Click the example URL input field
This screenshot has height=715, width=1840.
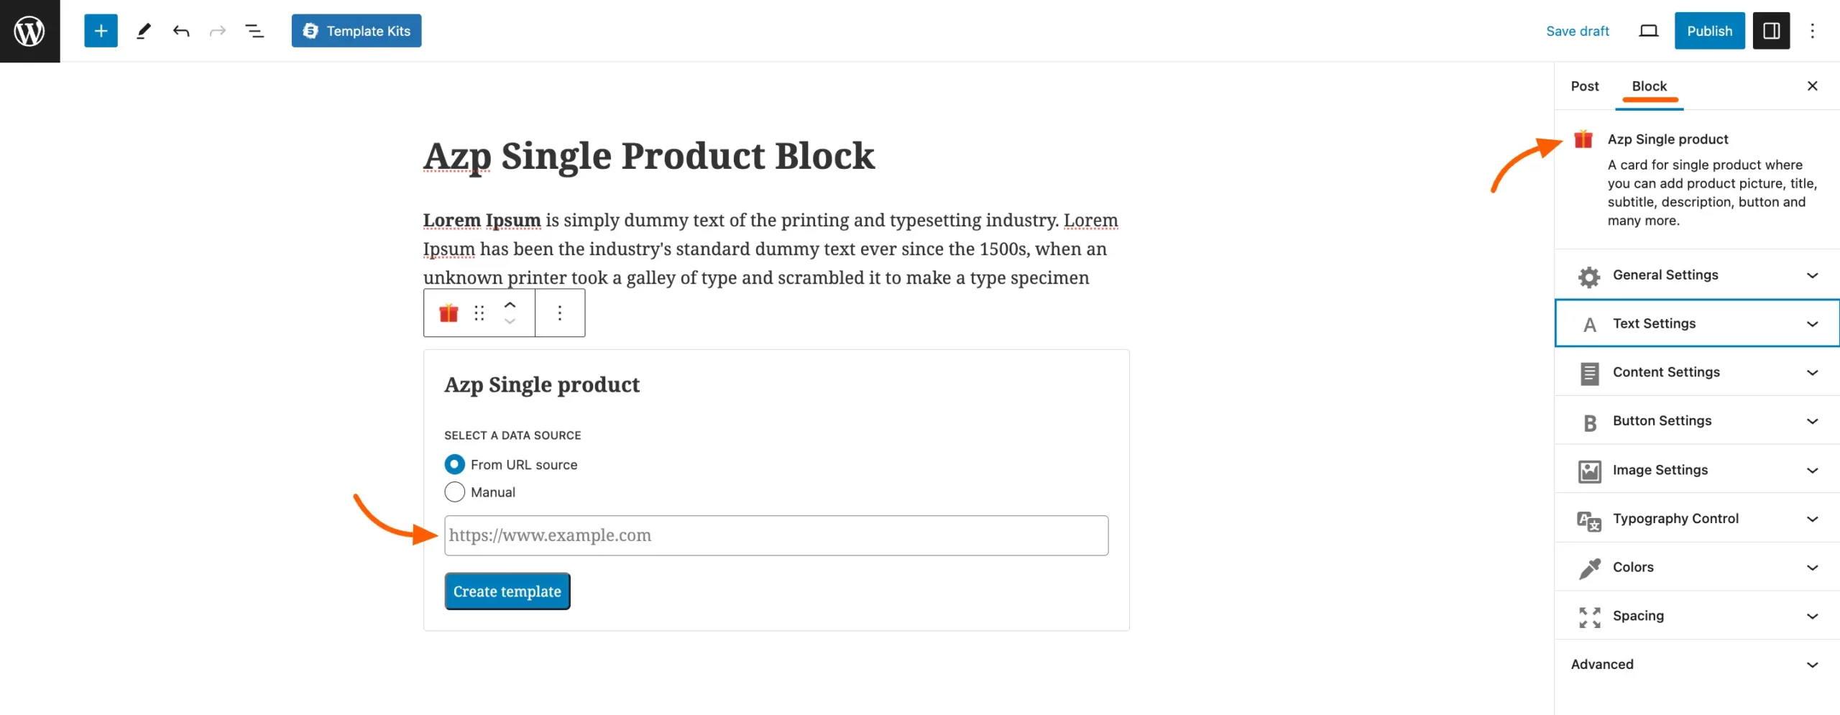coord(776,535)
